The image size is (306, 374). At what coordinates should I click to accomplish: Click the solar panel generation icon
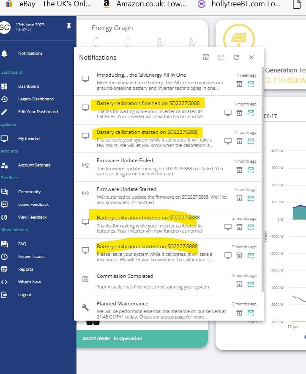tap(239, 36)
